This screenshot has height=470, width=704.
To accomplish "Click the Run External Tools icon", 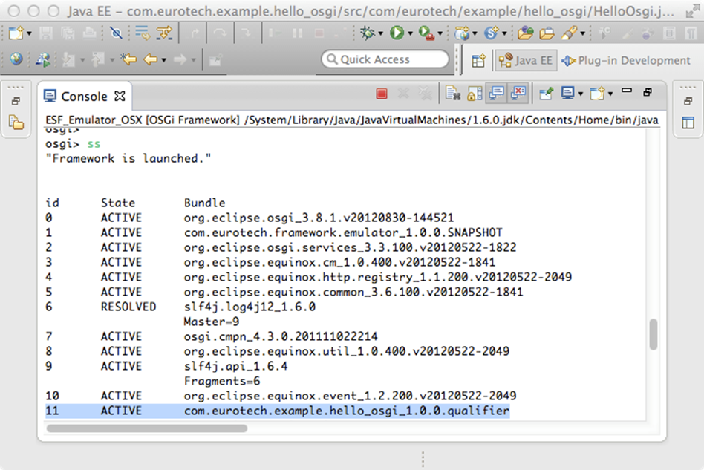I will 426,33.
